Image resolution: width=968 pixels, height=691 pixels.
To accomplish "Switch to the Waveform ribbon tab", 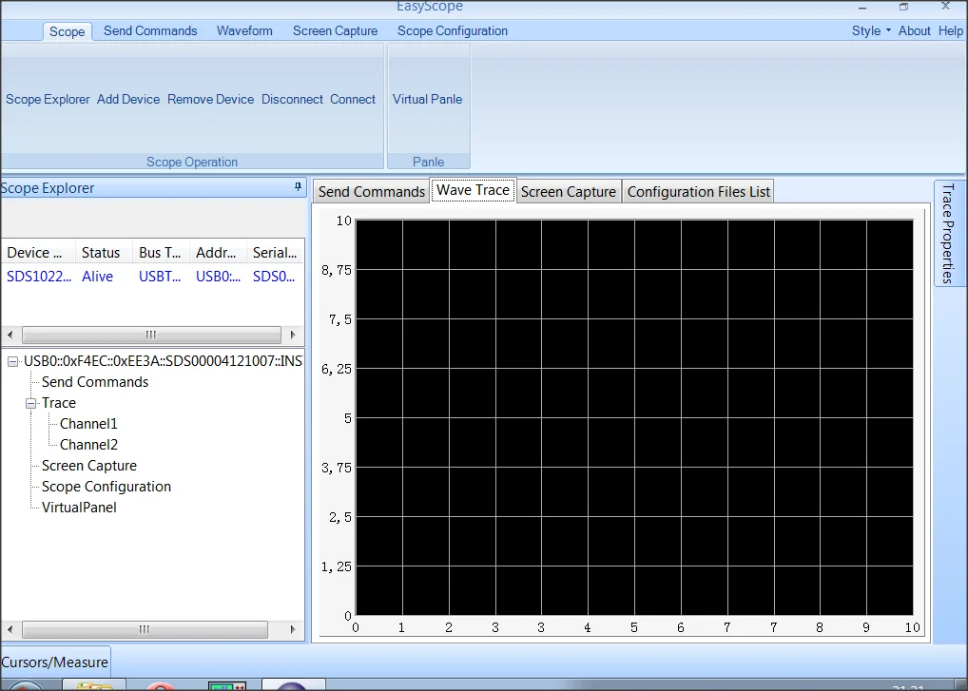I will point(244,30).
